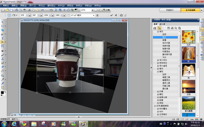Select the 花卉 sunflower thumbnail
This screenshot has height=127, width=204.
pyautogui.click(x=189, y=37)
